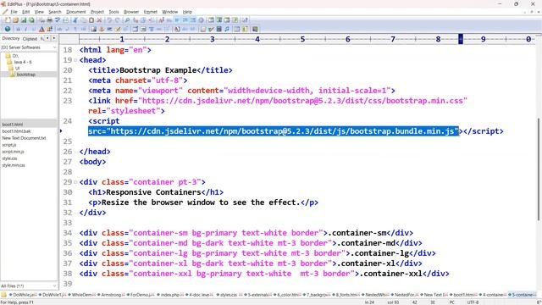Switch to the Directory sidebar tab
Screen dimensions: 542x305
tap(11, 39)
